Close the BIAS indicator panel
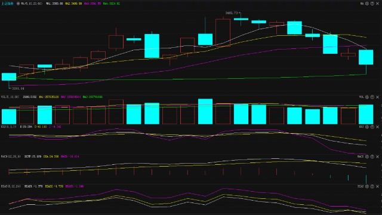Viewport: 382px width, 215px height. (x=378, y=186)
